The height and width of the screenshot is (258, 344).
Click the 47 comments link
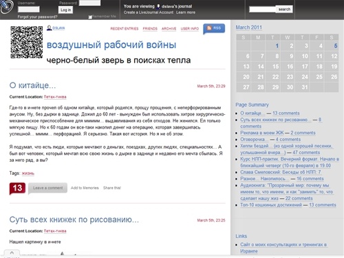pyautogui.click(x=306, y=153)
